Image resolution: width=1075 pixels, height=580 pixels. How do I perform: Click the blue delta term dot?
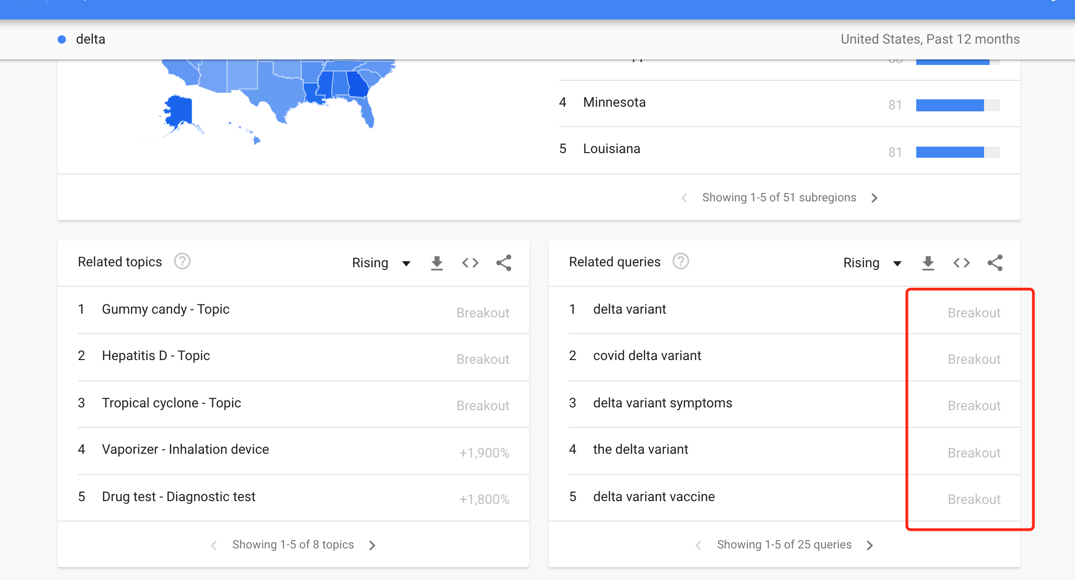point(62,39)
